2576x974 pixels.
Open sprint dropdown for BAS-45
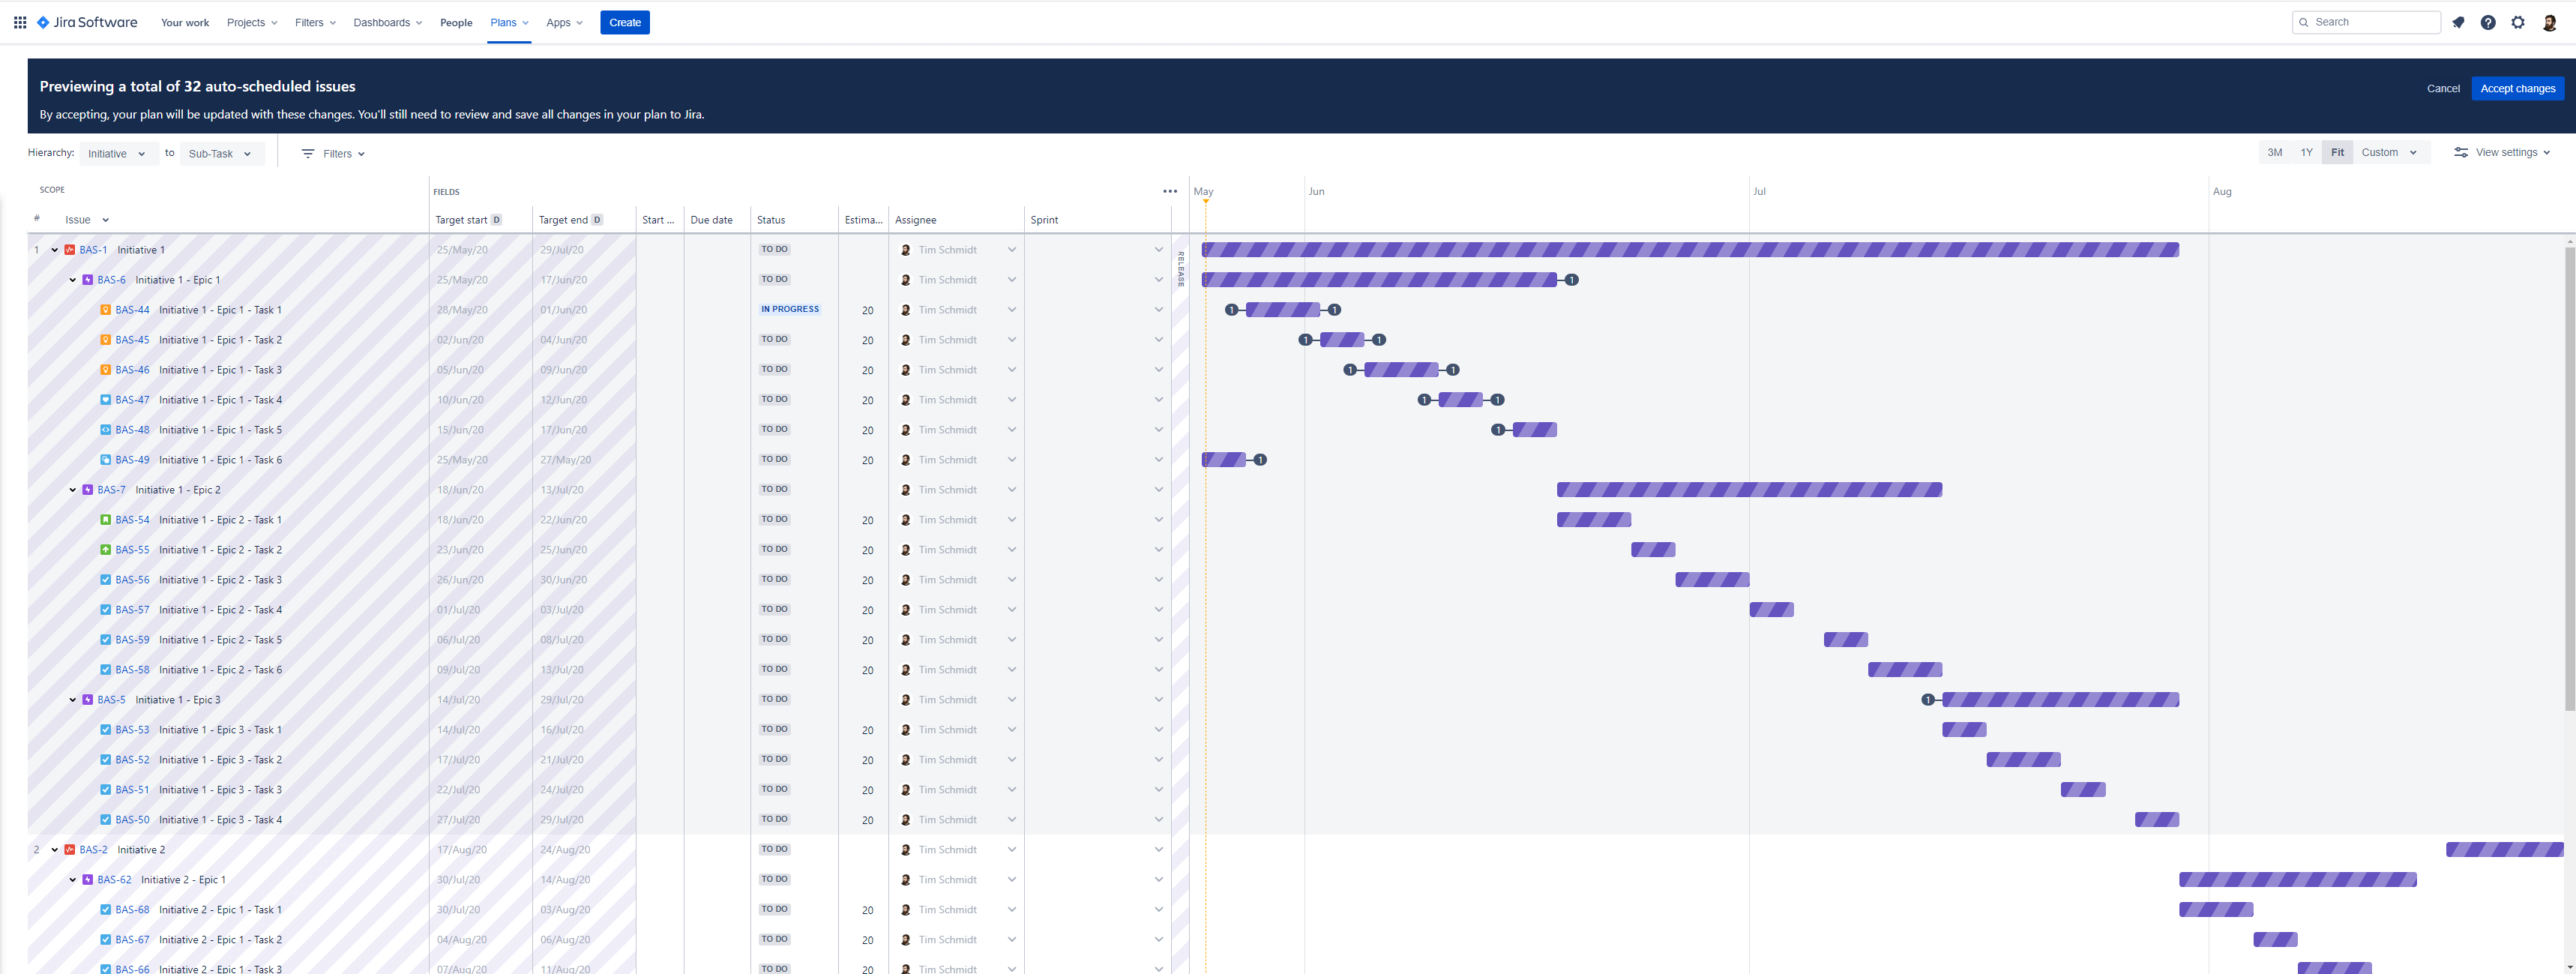1159,340
